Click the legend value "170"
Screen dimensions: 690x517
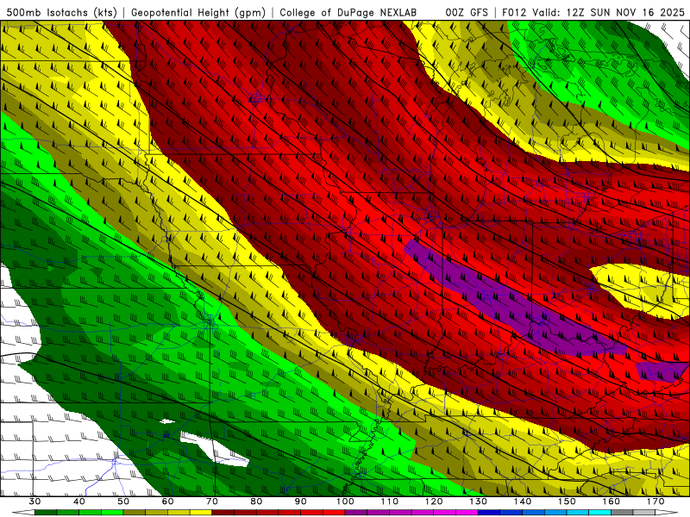tap(655, 501)
